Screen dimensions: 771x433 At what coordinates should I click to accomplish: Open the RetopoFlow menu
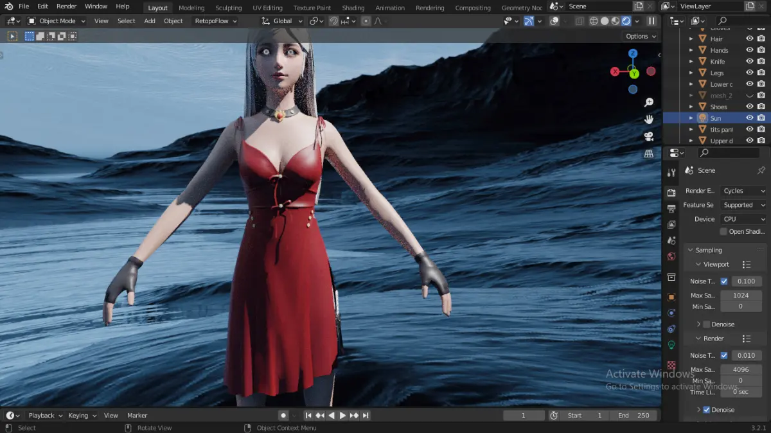pos(215,21)
